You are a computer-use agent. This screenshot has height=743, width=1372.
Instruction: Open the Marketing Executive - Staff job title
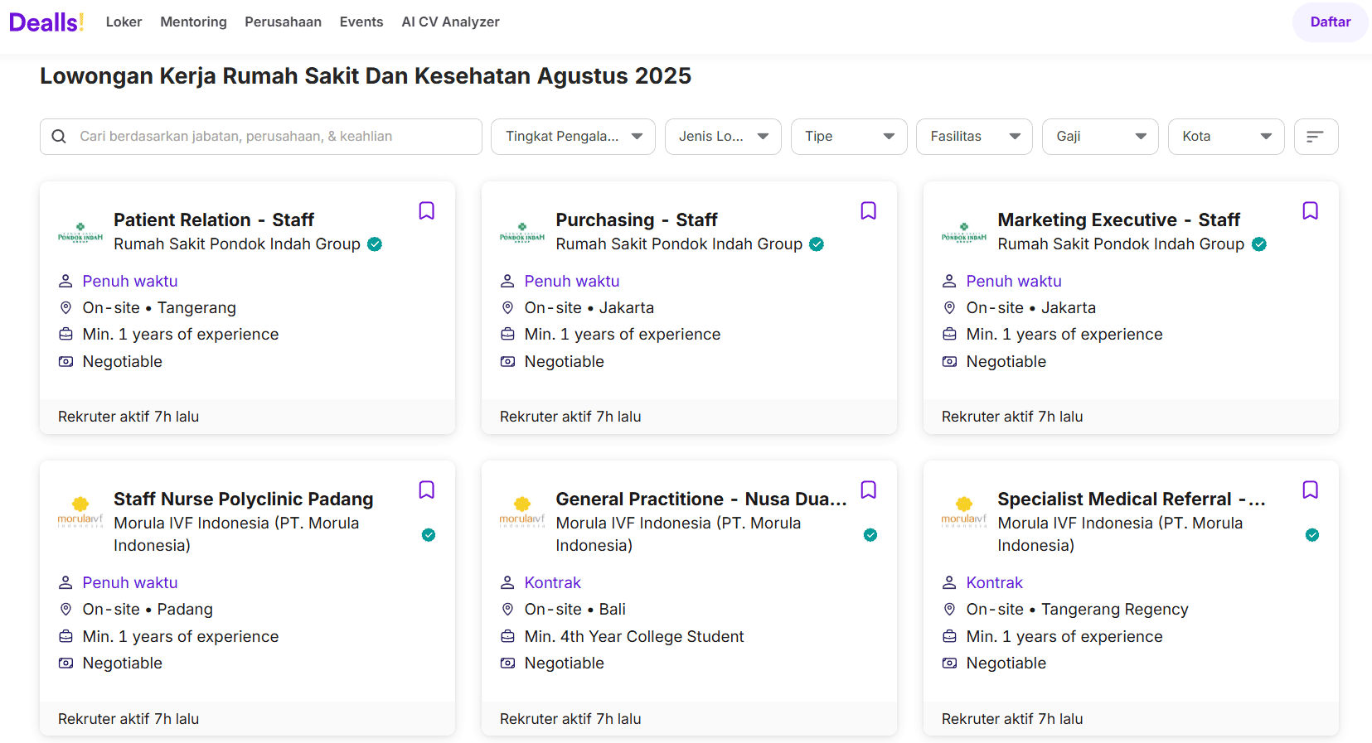(x=1119, y=220)
